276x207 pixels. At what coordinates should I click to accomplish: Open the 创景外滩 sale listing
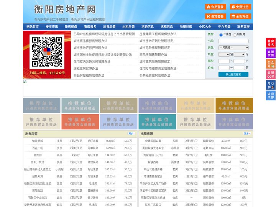pos(38,176)
